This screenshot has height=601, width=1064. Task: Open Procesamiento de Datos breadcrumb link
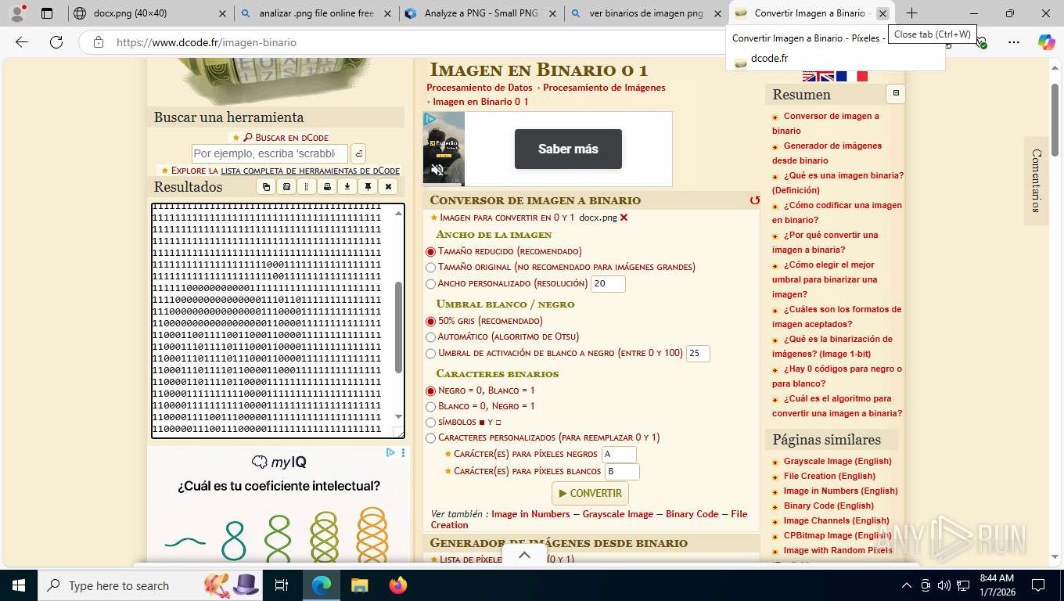[x=479, y=88]
